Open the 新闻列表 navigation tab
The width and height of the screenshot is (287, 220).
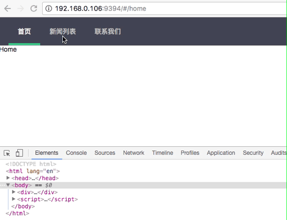point(63,32)
